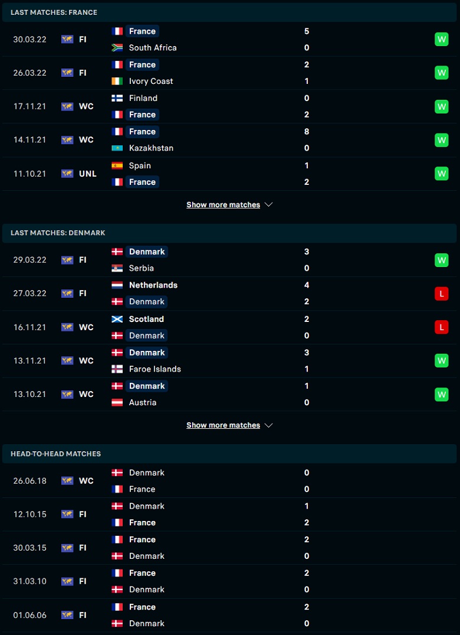
Task: Click the South Africa flag icon
Action: pyautogui.click(x=117, y=47)
